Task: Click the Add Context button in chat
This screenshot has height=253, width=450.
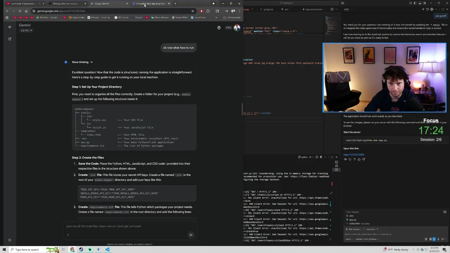Action: pyautogui.click(x=353, y=229)
